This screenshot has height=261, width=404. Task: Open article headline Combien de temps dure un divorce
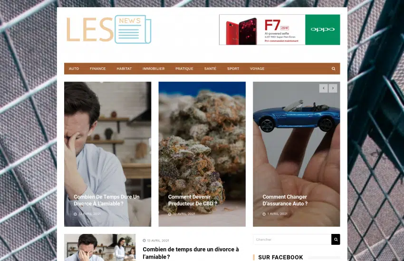(191, 253)
